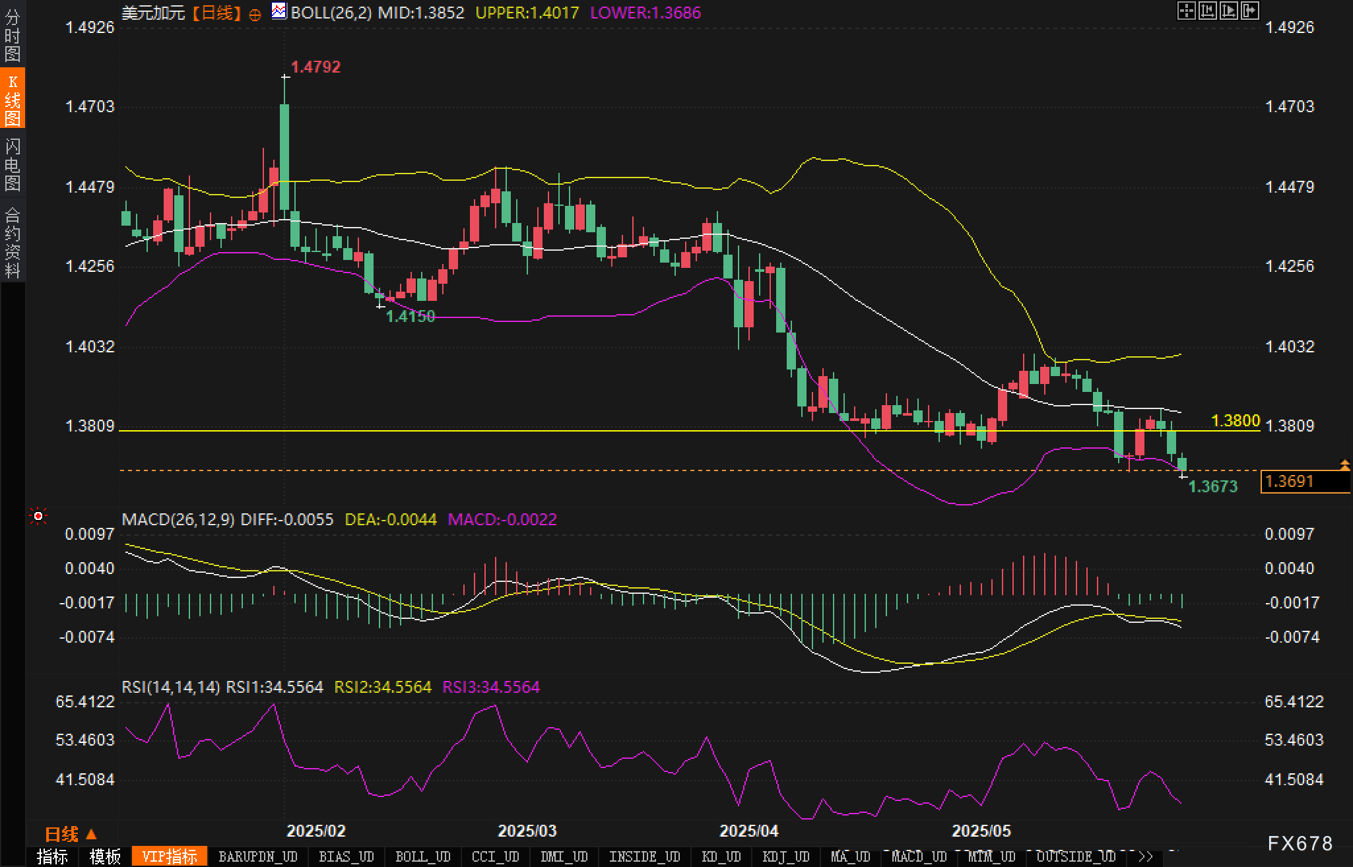Screen dimensions: 1353x867
Task: Click the orange circle-plus icon beside 日线 title
Action: [255, 15]
